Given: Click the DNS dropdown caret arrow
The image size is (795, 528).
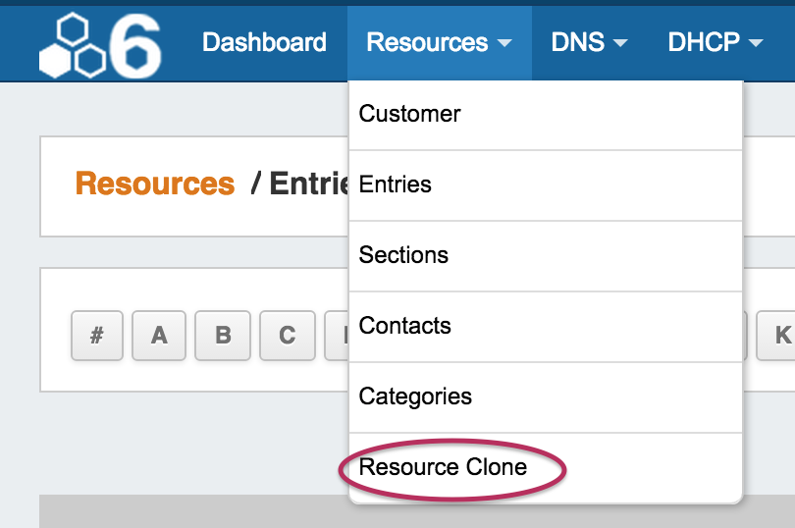Looking at the screenshot, I should pos(620,44).
